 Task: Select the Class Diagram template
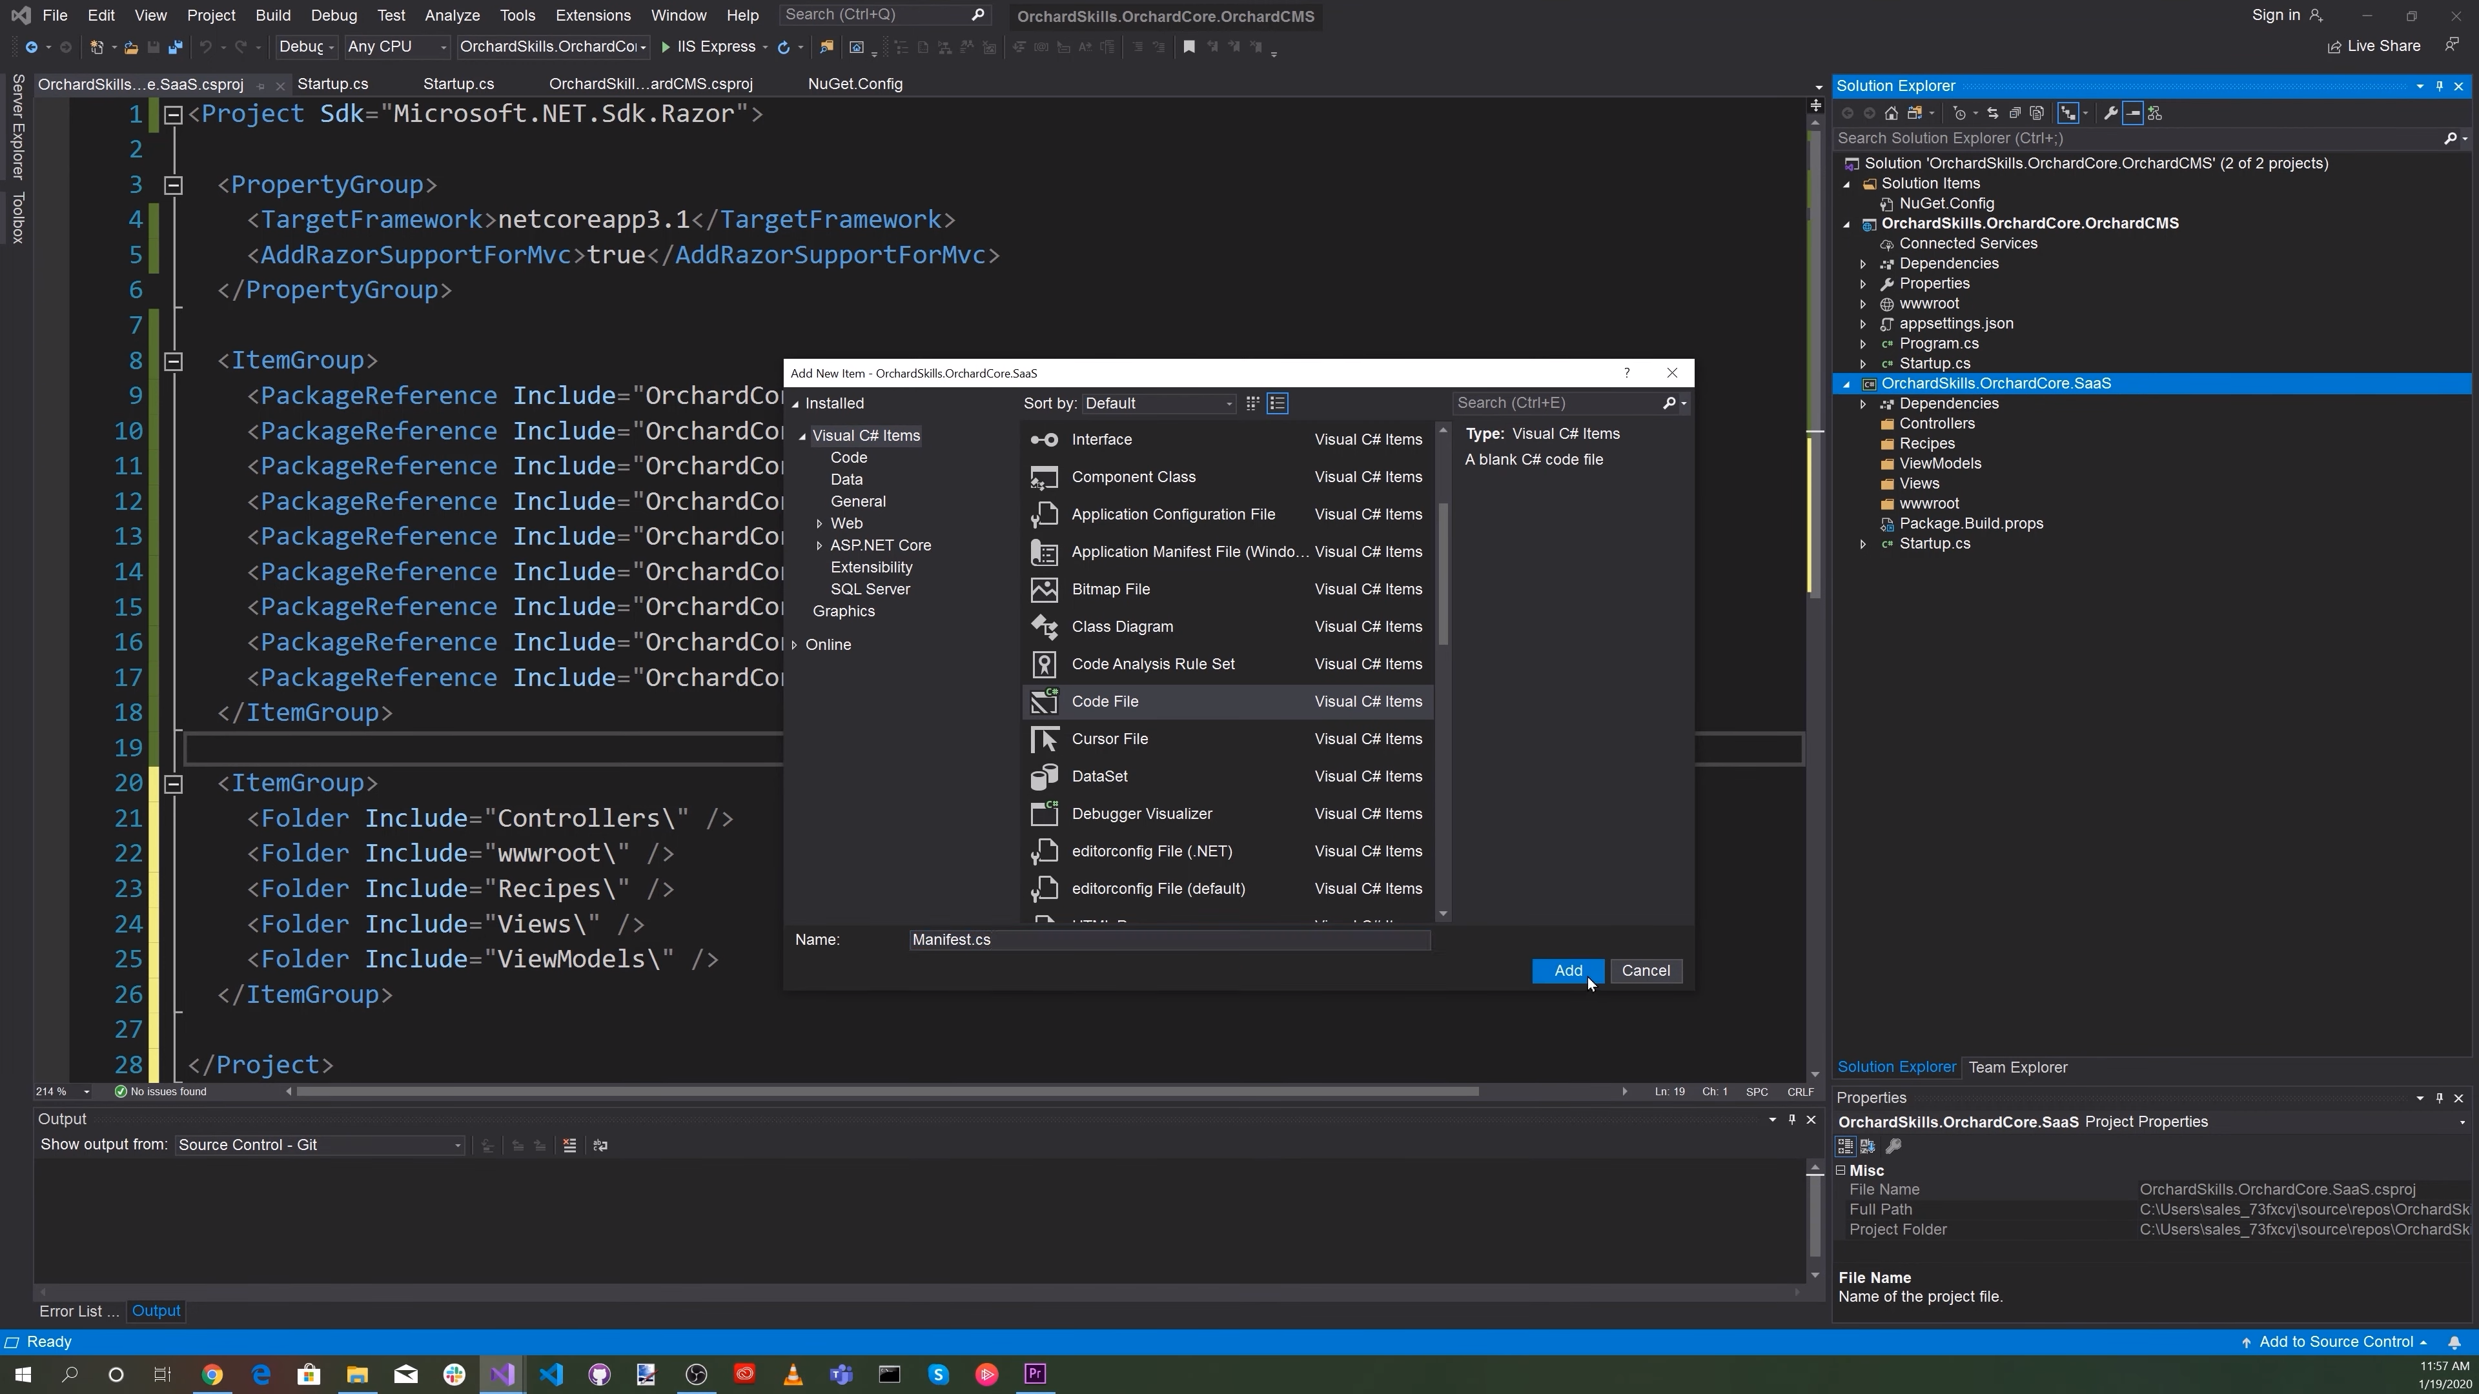point(1227,627)
